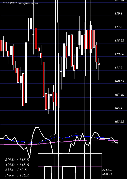Click the 12MA : 113.6 readout
127x179 pixels.
(17, 165)
